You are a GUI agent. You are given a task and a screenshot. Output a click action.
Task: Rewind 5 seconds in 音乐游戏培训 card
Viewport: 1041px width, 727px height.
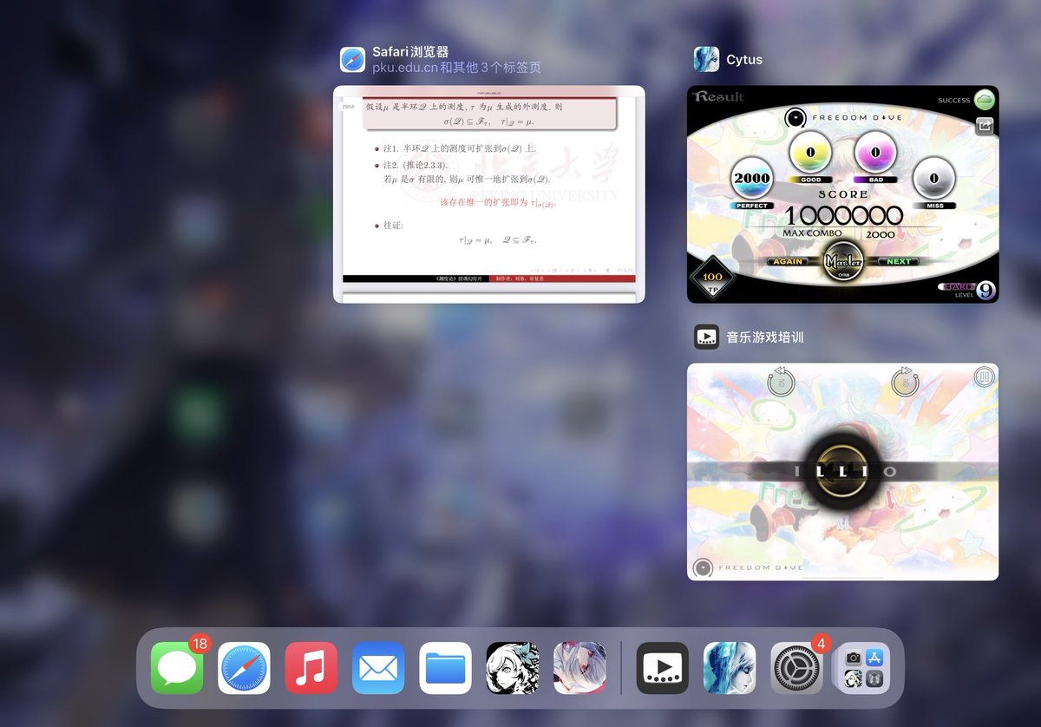click(781, 381)
